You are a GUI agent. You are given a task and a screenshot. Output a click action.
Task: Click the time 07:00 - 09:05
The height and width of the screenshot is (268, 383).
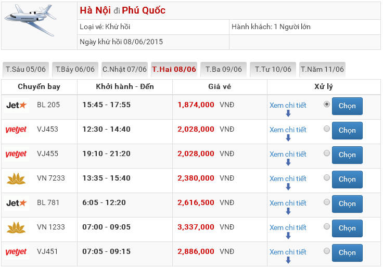(x=107, y=227)
